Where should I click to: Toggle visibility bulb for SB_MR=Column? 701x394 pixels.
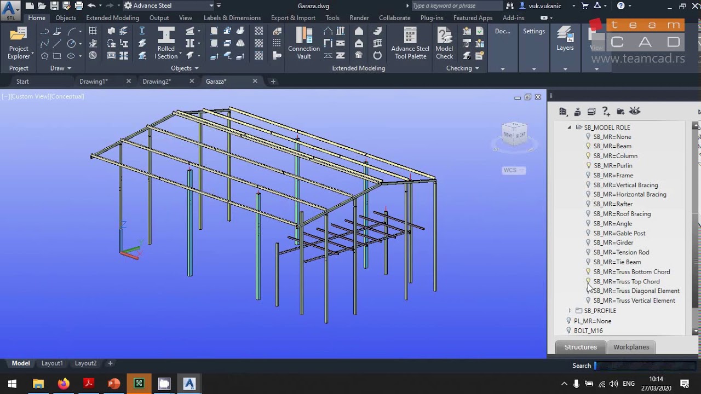(x=588, y=156)
